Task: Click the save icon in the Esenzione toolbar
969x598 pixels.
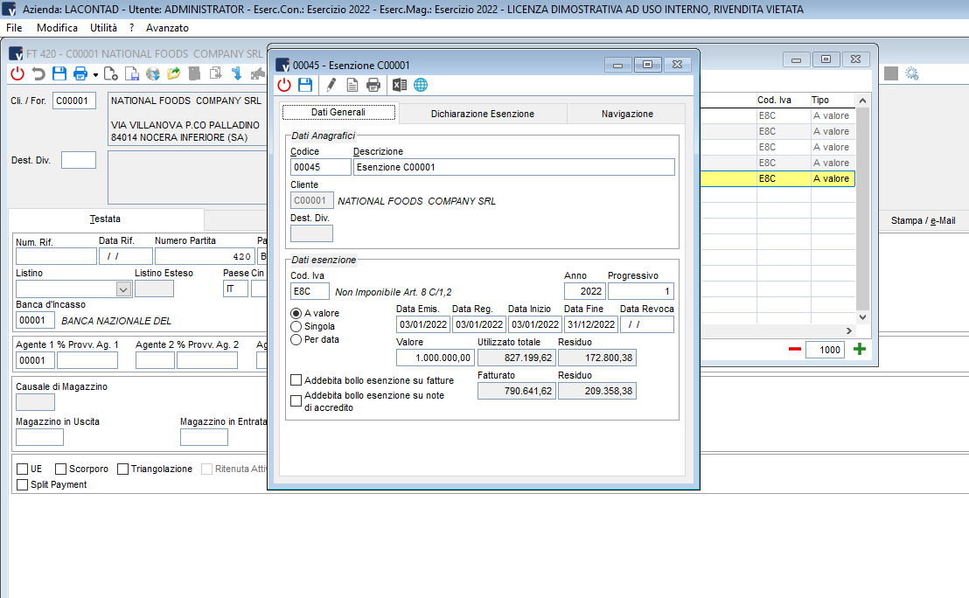Action: coord(305,85)
